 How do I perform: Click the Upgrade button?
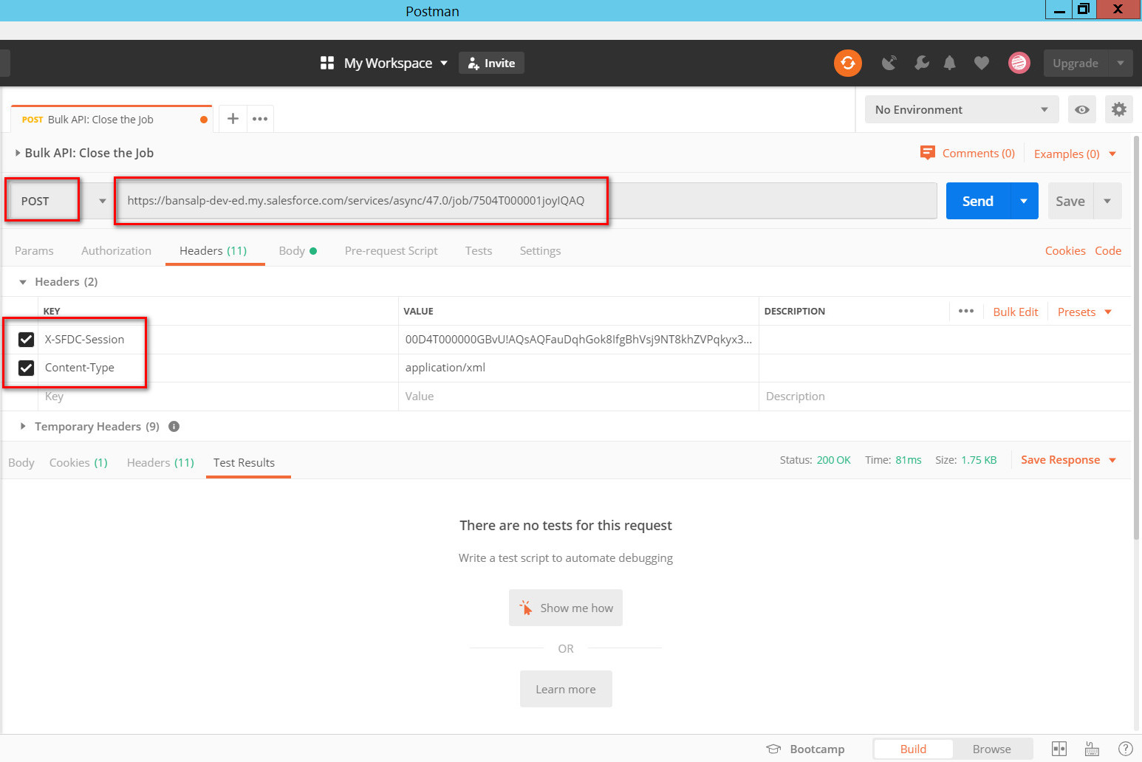1076,63
